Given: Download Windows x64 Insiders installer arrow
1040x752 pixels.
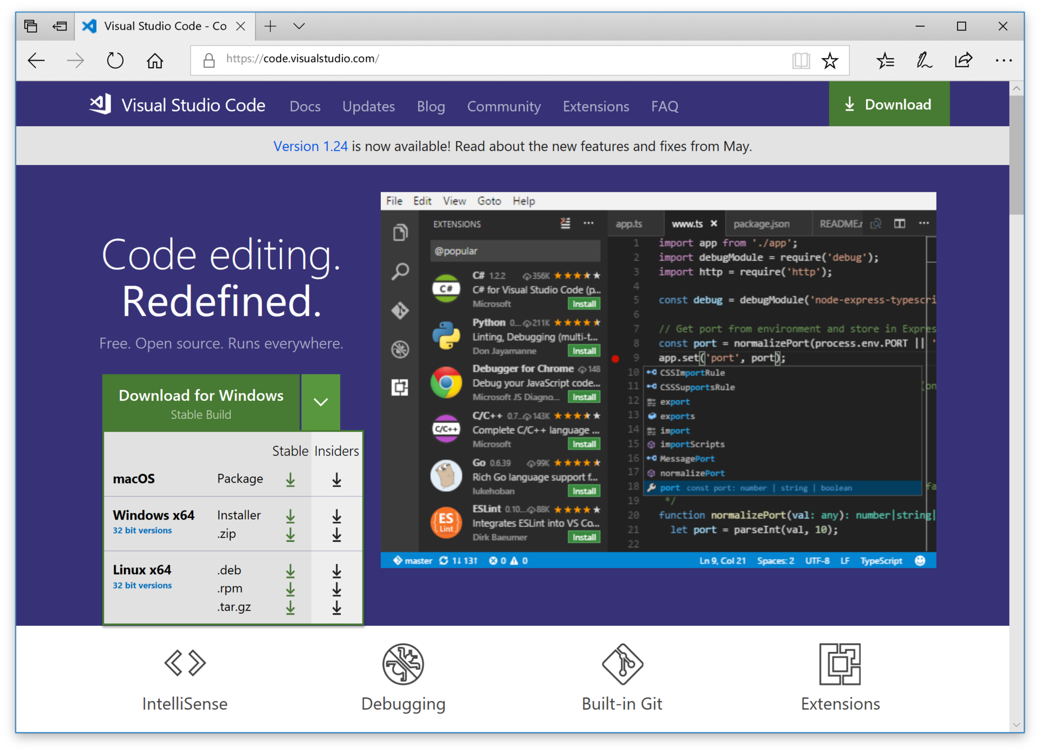Looking at the screenshot, I should (336, 516).
